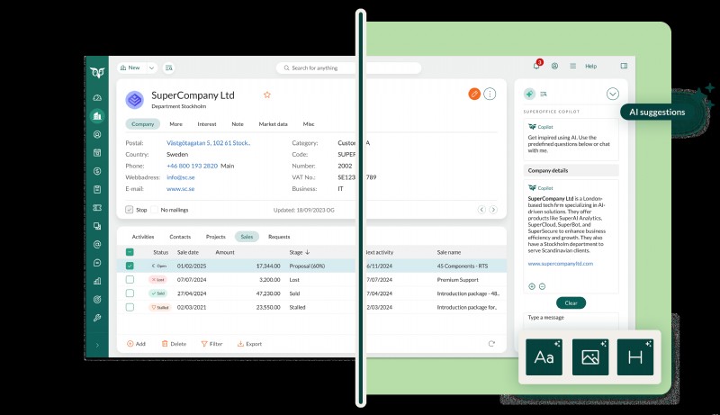
Task: Switch to the Interest tab
Action: click(x=207, y=124)
